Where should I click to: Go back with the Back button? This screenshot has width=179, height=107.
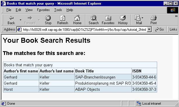point(11,20)
